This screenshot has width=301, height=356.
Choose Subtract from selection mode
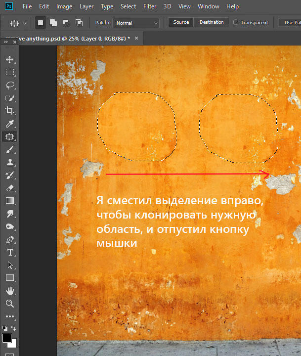click(x=66, y=23)
